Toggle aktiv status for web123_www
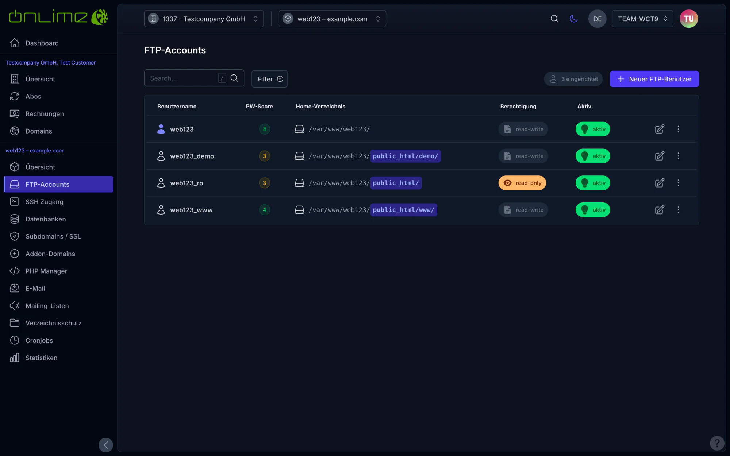730x456 pixels. (x=593, y=210)
